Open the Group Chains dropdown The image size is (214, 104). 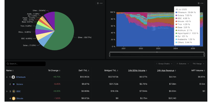pos(164,64)
